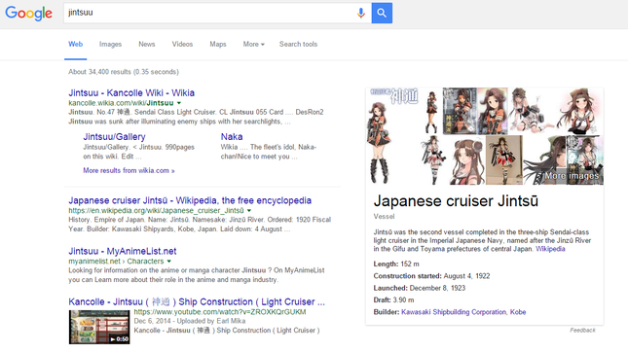Expand the More dropdown menu
The image size is (628, 352).
point(253,44)
